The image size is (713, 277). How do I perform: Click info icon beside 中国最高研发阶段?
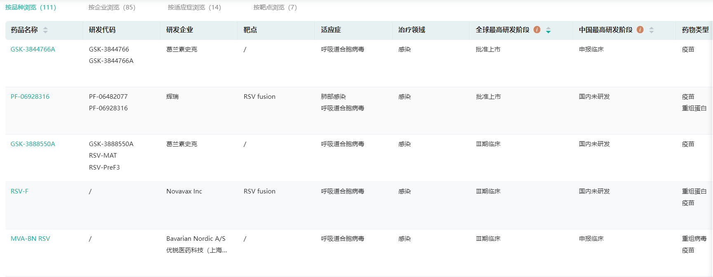tap(640, 30)
